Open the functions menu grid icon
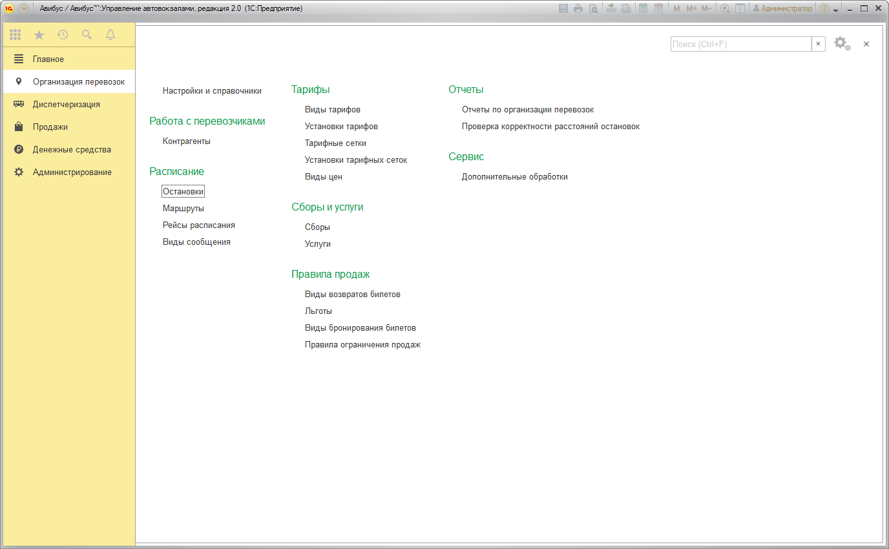The height and width of the screenshot is (549, 889). pyautogui.click(x=16, y=35)
